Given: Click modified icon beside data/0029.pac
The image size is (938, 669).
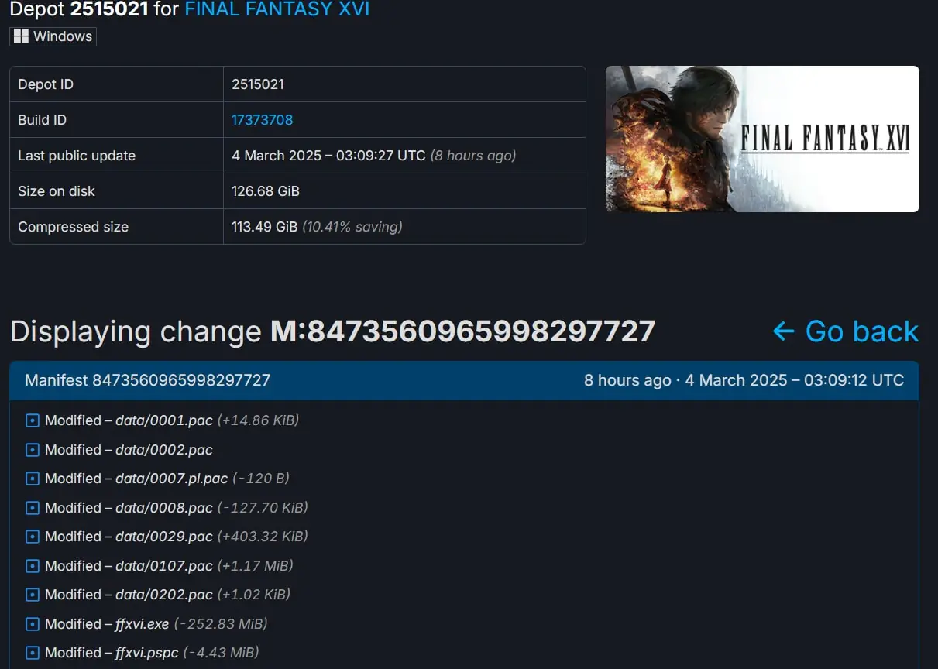Looking at the screenshot, I should [x=32, y=537].
